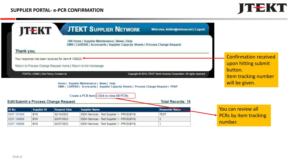The height and width of the screenshot is (162, 288).
Task: Click the ID No. column header
Action: coord(12,110)
